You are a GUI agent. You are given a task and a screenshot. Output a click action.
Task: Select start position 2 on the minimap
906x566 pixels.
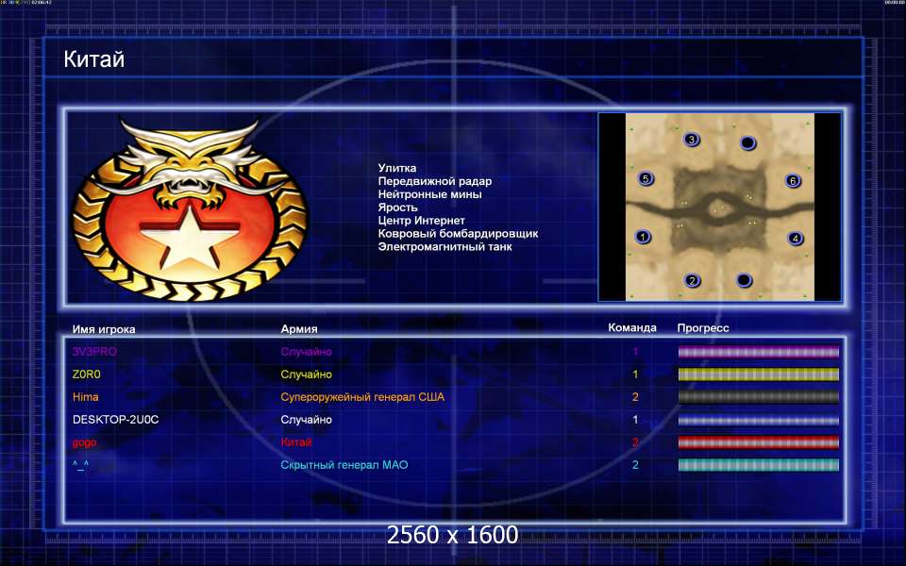[692, 281]
